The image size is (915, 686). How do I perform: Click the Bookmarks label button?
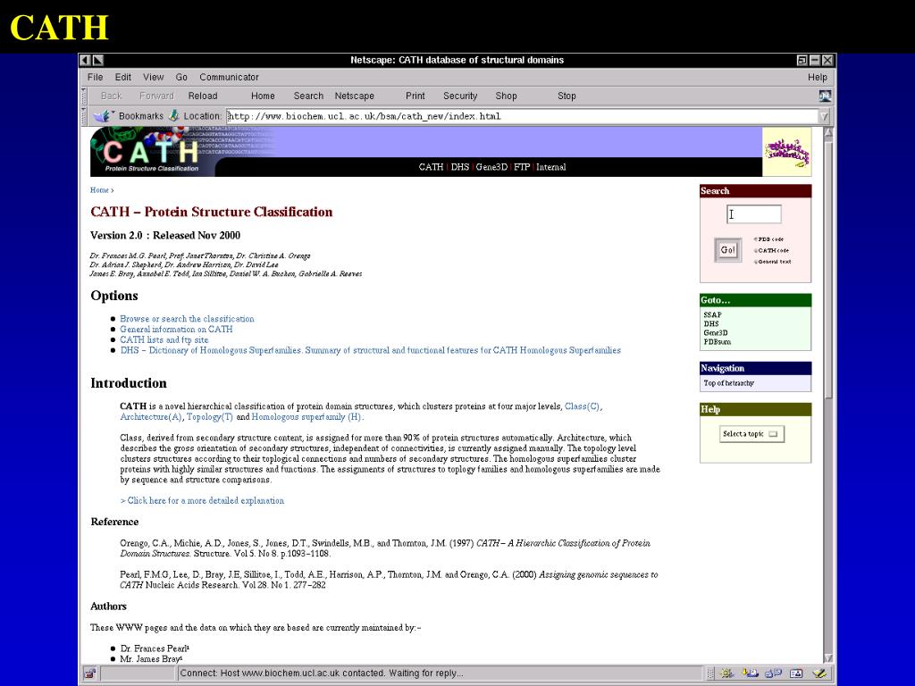(x=140, y=116)
